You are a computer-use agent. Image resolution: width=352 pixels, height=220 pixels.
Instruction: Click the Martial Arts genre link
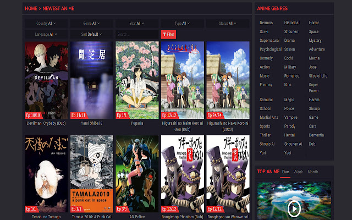[x=269, y=117]
